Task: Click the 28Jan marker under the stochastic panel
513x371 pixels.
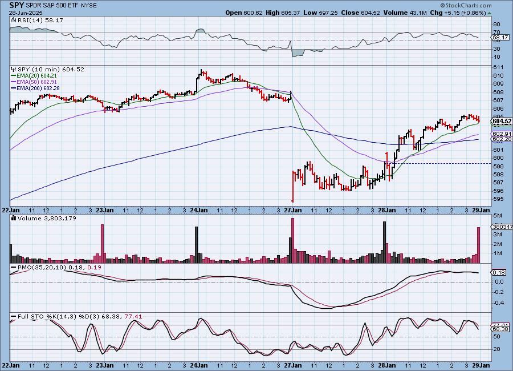Action: click(x=387, y=365)
